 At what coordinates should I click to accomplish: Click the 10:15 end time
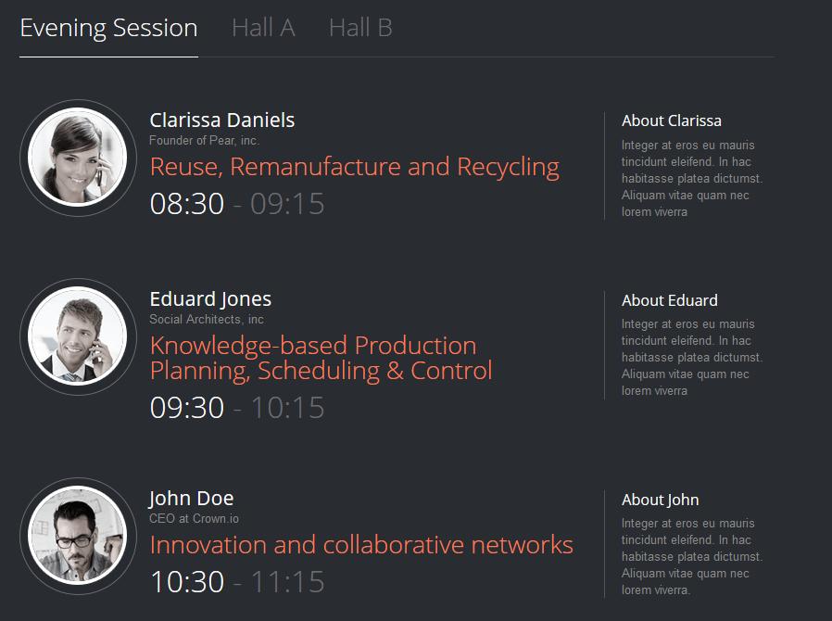[287, 408]
